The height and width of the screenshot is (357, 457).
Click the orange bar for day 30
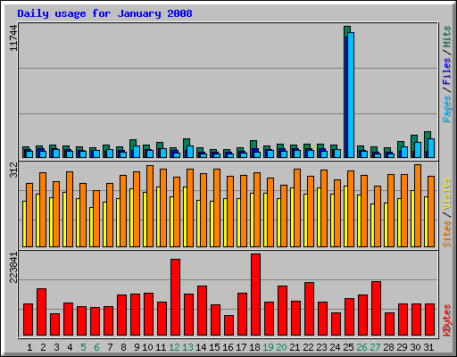click(418, 206)
